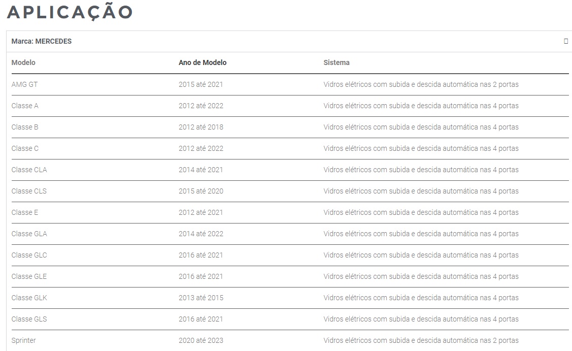Select the Sprinter model cell
The width and height of the screenshot is (572, 351).
point(24,340)
